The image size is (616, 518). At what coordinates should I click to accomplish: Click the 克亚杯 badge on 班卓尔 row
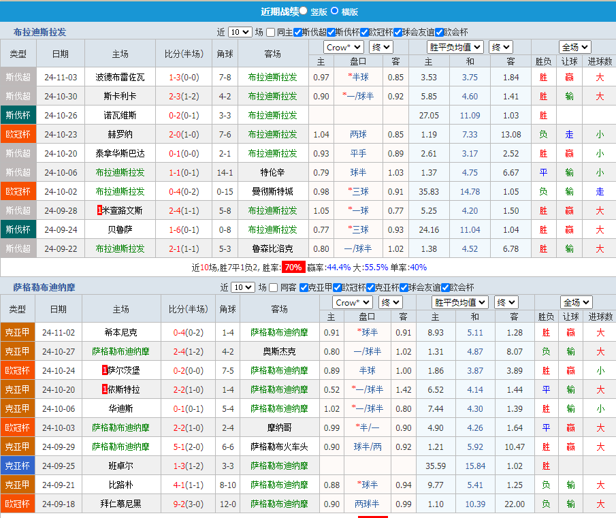coord(18,466)
